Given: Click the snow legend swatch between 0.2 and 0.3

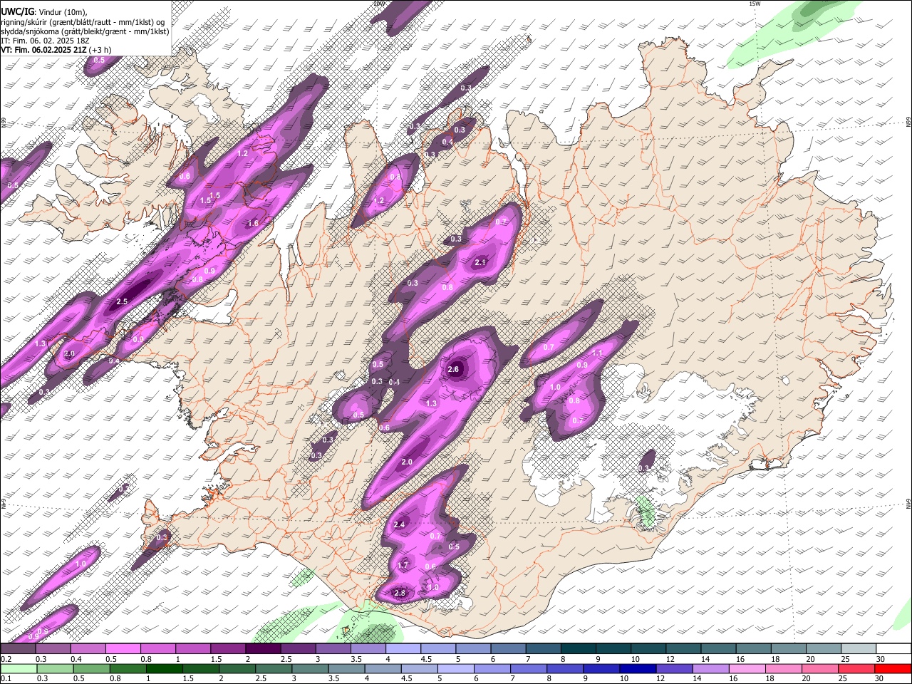Looking at the screenshot, I should 18,648.
